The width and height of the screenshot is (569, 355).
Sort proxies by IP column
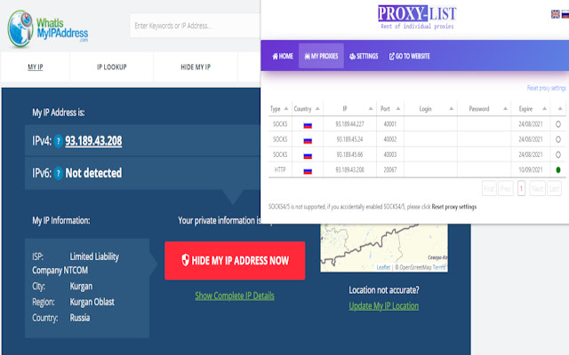(349, 108)
